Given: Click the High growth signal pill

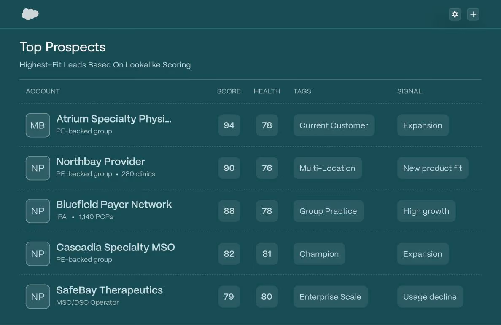Looking at the screenshot, I should pos(426,211).
